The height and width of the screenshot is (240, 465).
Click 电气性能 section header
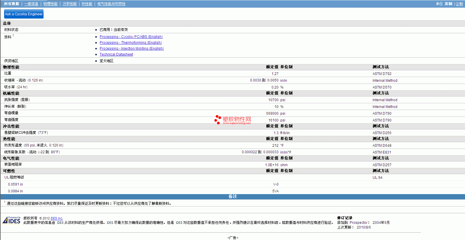coord(11,158)
